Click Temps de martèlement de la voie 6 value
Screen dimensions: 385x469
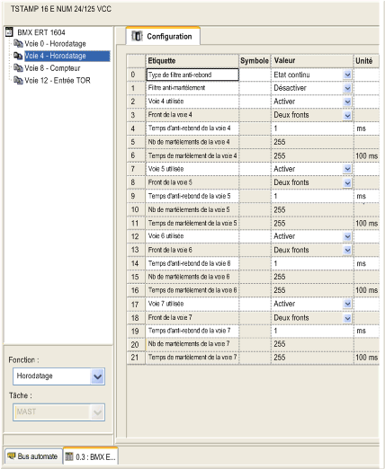tap(312, 290)
